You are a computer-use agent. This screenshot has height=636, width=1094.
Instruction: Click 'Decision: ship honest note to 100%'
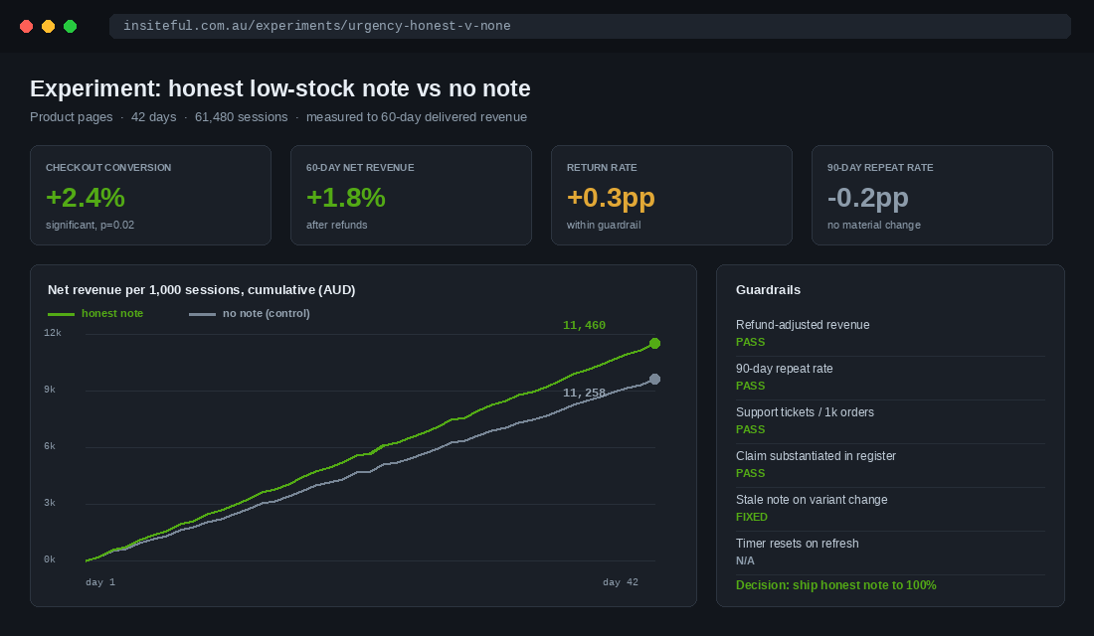835,585
